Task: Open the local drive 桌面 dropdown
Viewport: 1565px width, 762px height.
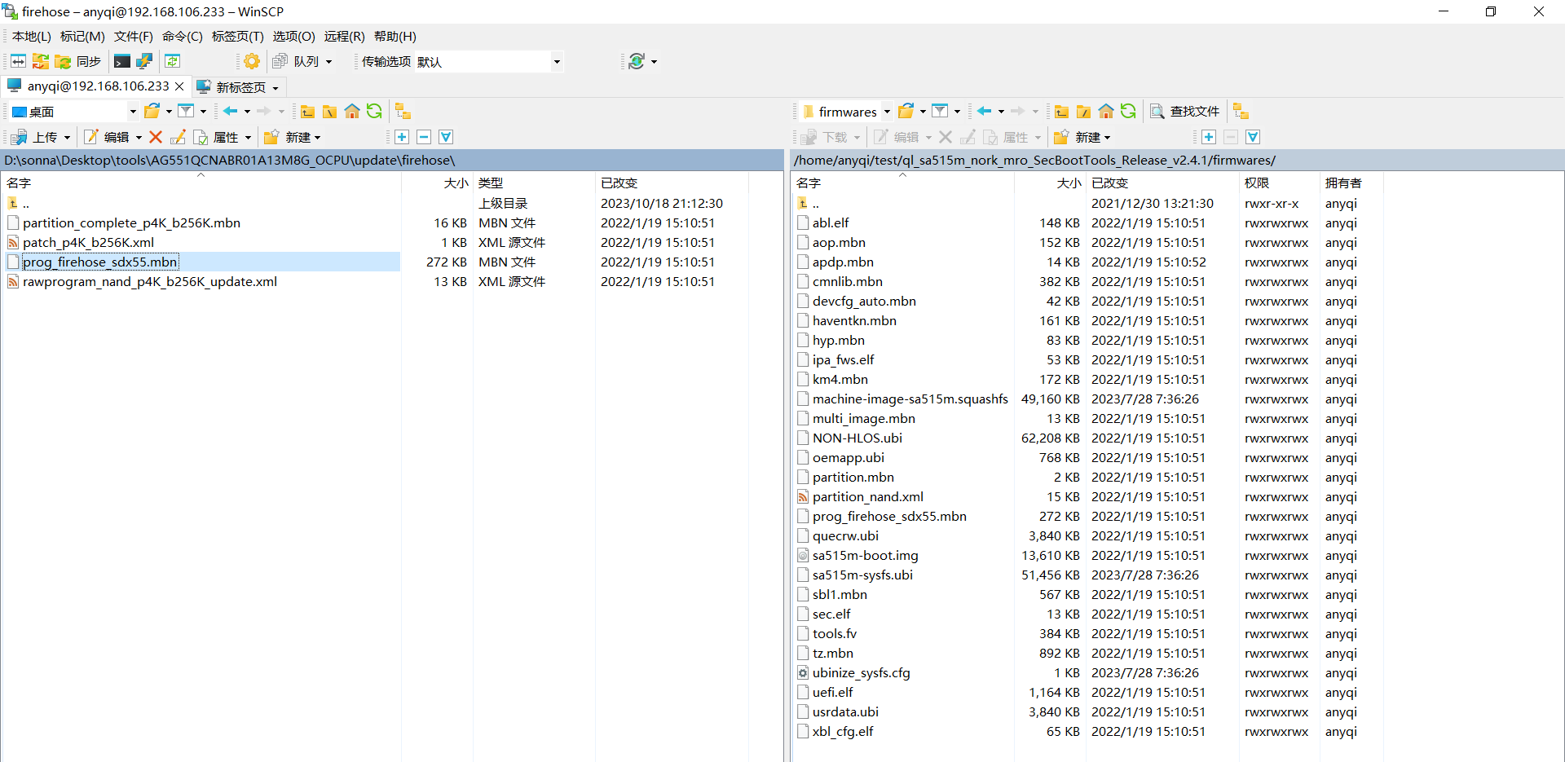Action: coord(133,112)
